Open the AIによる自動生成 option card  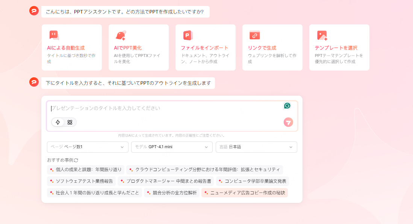[71, 47]
